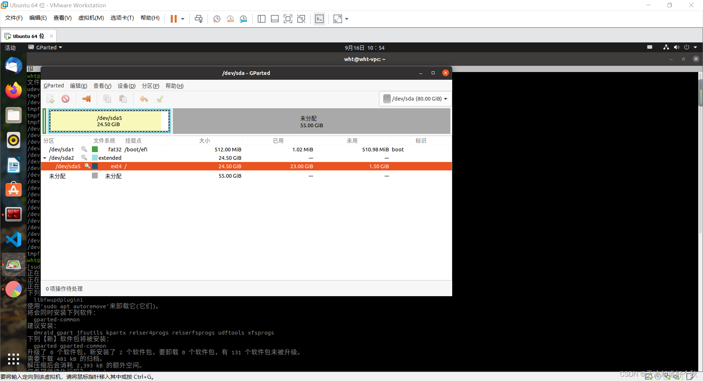The image size is (703, 381).
Task: Select the /dev/sda5 block in disk graphic
Action: click(109, 121)
